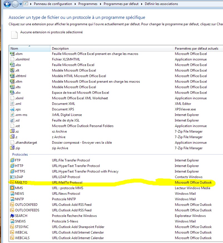Select the STSSYNC protocol icon

12,227
